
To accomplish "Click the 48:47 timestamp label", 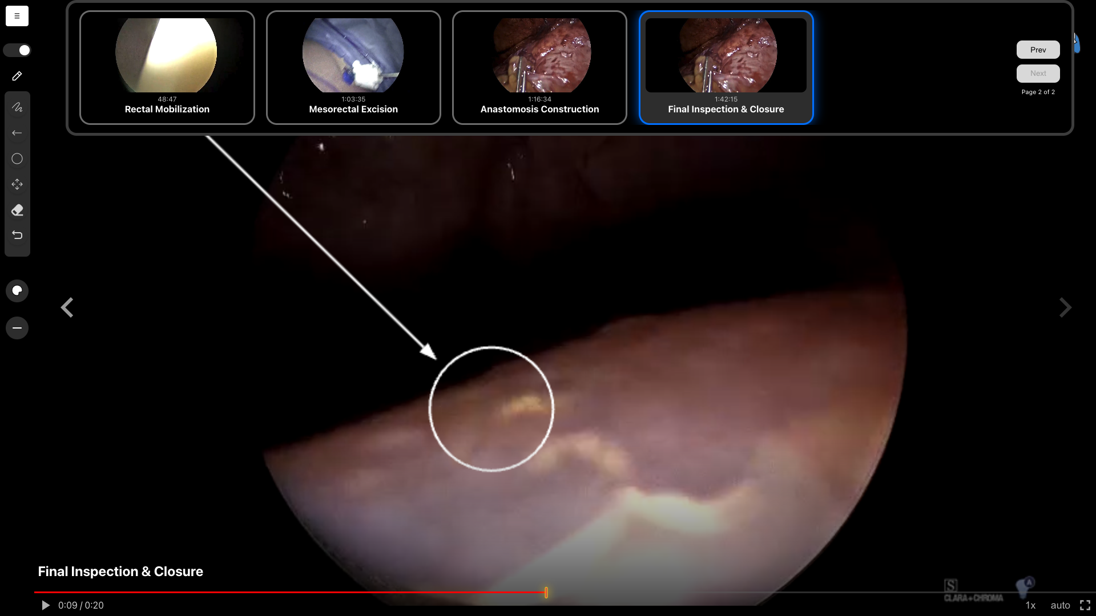I will (167, 99).
